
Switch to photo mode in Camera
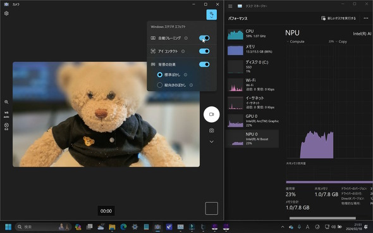(x=212, y=130)
